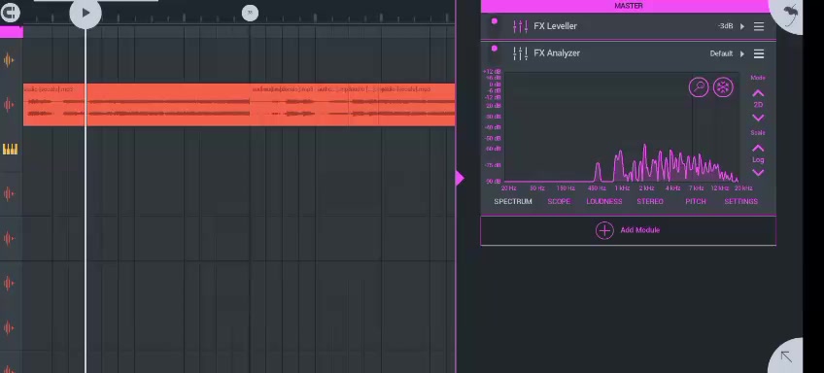Click Mode up arrow above 2D
The width and height of the screenshot is (824, 373).
pyautogui.click(x=758, y=93)
